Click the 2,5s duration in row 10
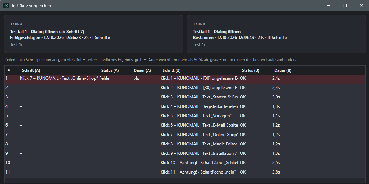Image resolution: width=369 pixels, height=184 pixels. 276,163
